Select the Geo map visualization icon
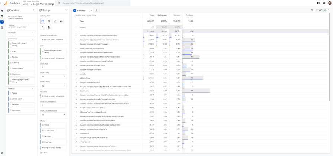 coord(49,27)
